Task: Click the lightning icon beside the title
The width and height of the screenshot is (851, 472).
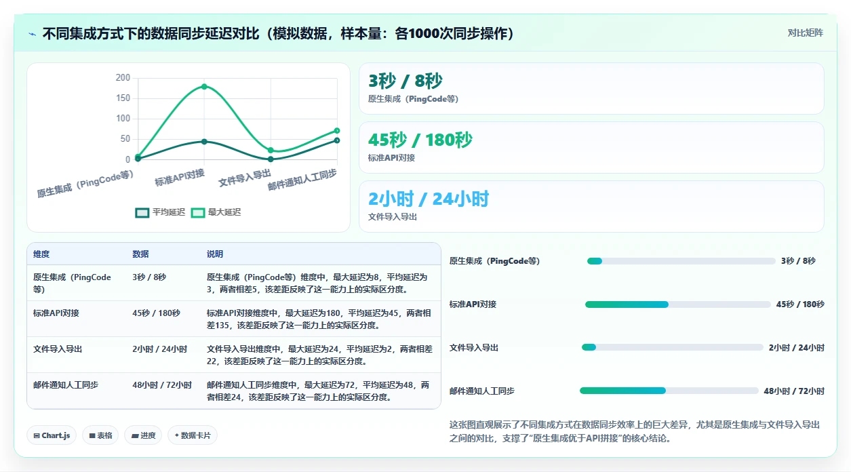Action: [x=32, y=33]
